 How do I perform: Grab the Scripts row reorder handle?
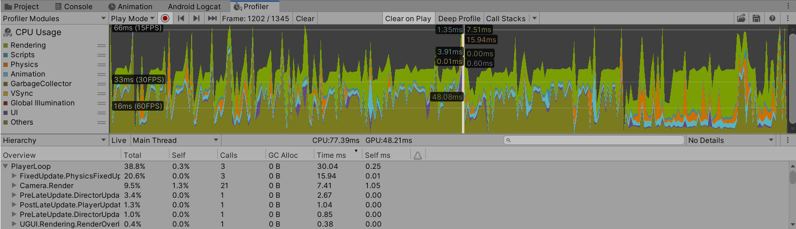(101, 55)
